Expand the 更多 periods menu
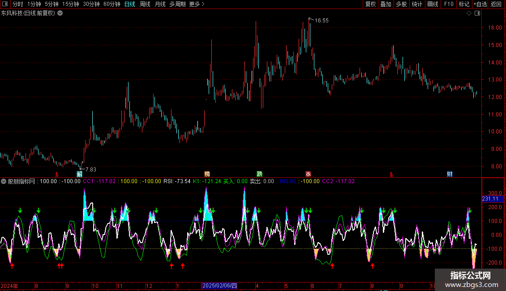The height and width of the screenshot is (291, 506). click(x=197, y=4)
